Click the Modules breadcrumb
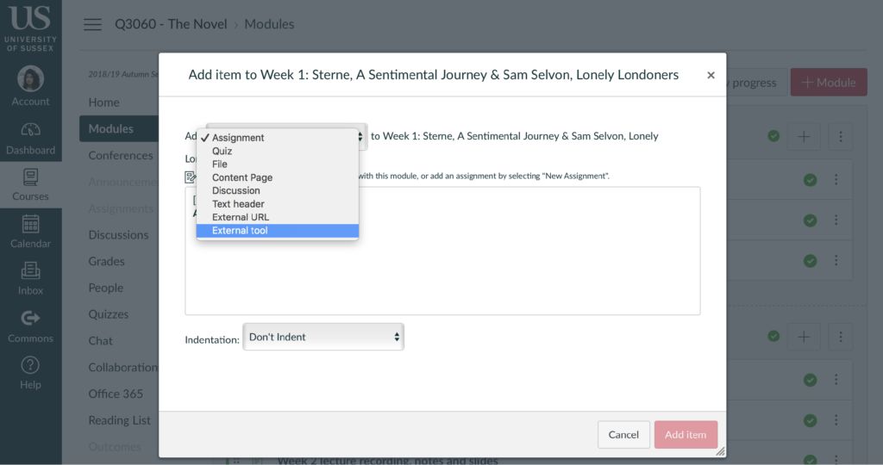Viewport: 883px width, 465px height. pos(269,24)
